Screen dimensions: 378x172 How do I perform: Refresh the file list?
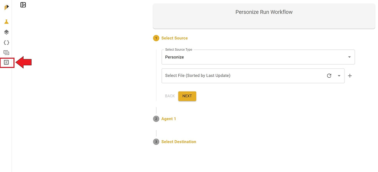click(x=329, y=76)
